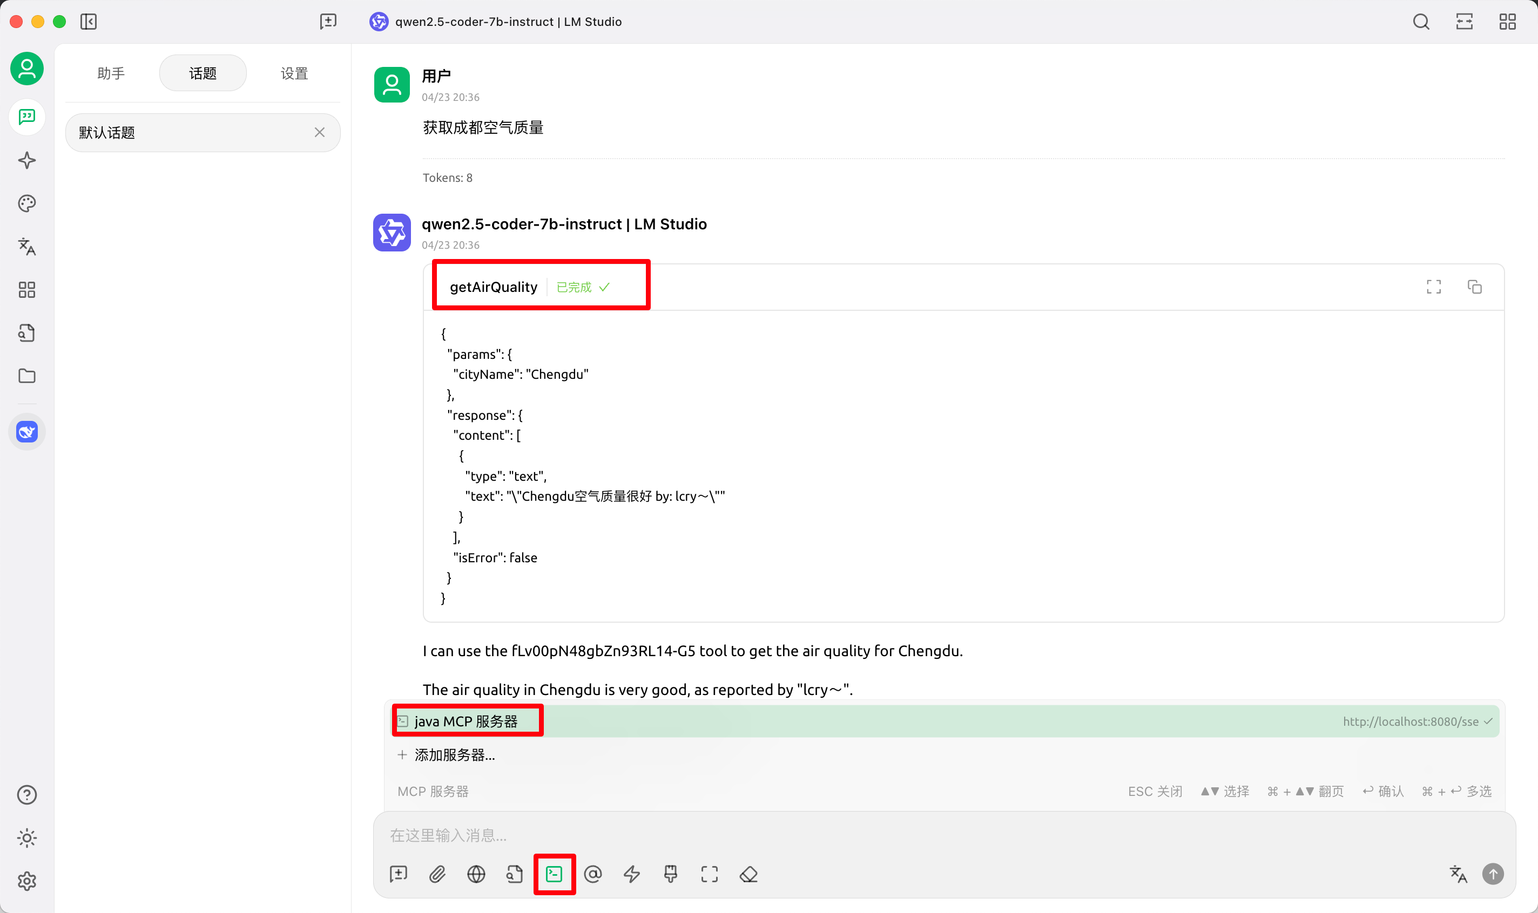Click 添加服务器 to add a new server
This screenshot has height=913, width=1538.
click(x=454, y=755)
